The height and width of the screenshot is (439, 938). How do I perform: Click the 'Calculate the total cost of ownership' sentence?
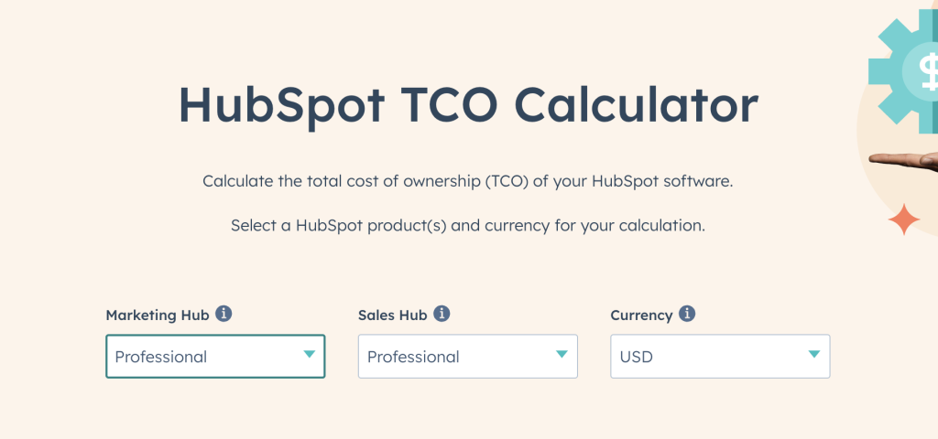[468, 181]
